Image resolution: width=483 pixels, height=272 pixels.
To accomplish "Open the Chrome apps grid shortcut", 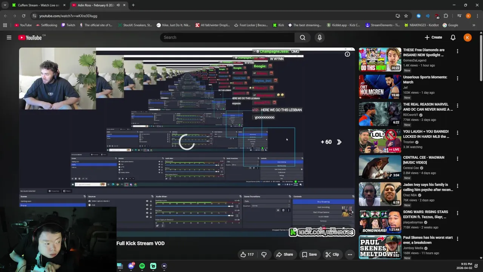I will click(x=5, y=25).
